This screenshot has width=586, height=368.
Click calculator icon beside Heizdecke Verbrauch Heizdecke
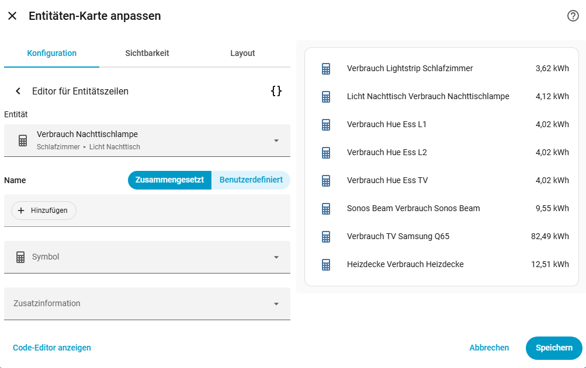(326, 264)
